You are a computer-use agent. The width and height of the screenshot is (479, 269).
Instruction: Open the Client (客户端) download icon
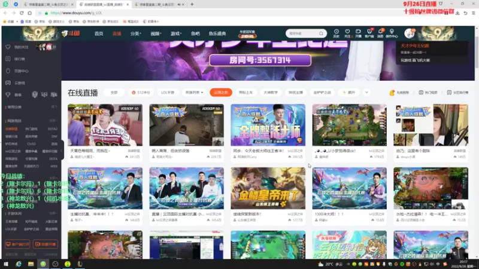click(369, 32)
